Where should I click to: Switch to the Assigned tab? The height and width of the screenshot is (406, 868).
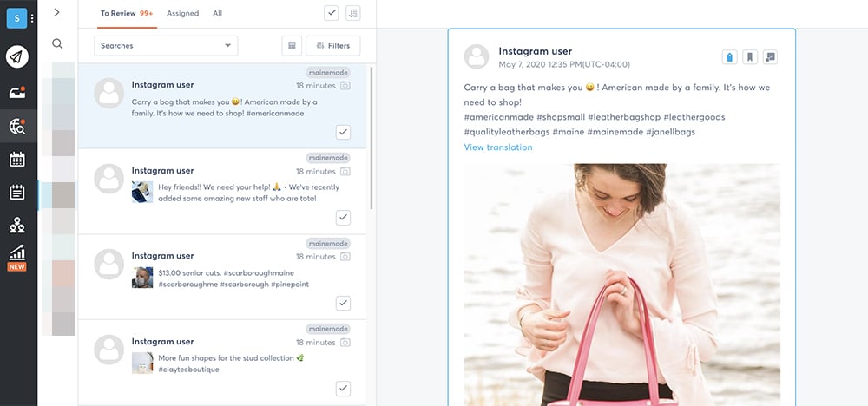pos(182,13)
